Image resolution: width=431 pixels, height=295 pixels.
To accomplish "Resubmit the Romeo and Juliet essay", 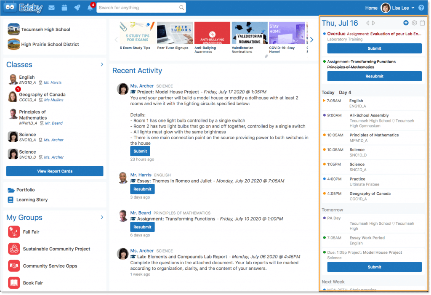I will click(x=142, y=189).
